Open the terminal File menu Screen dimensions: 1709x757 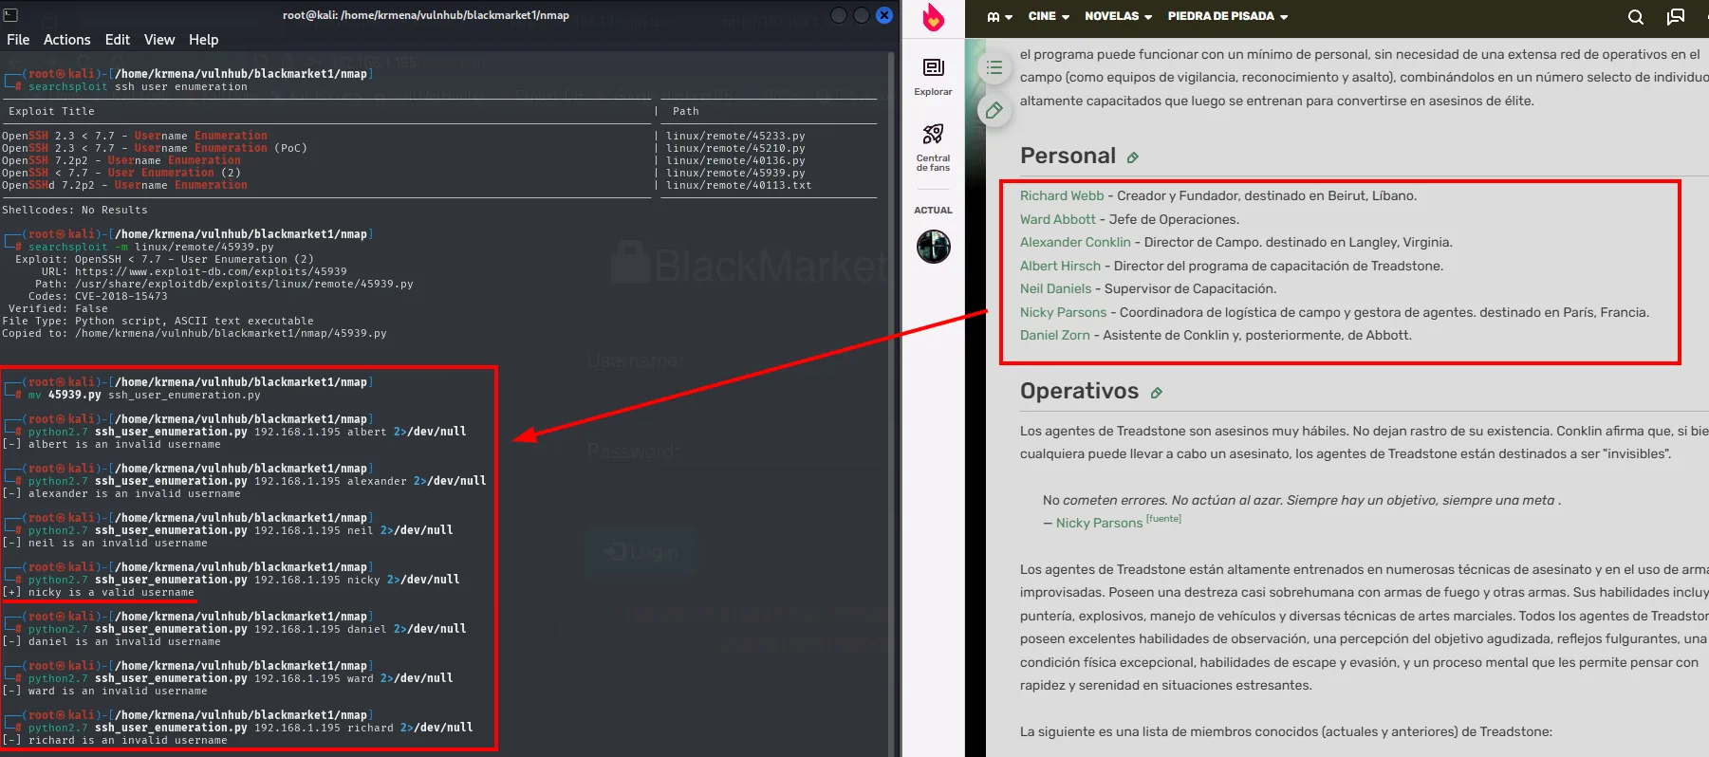coord(18,40)
